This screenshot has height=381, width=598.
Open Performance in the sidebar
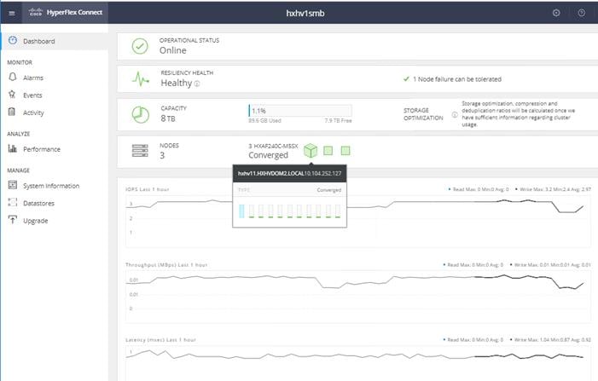pos(54,149)
